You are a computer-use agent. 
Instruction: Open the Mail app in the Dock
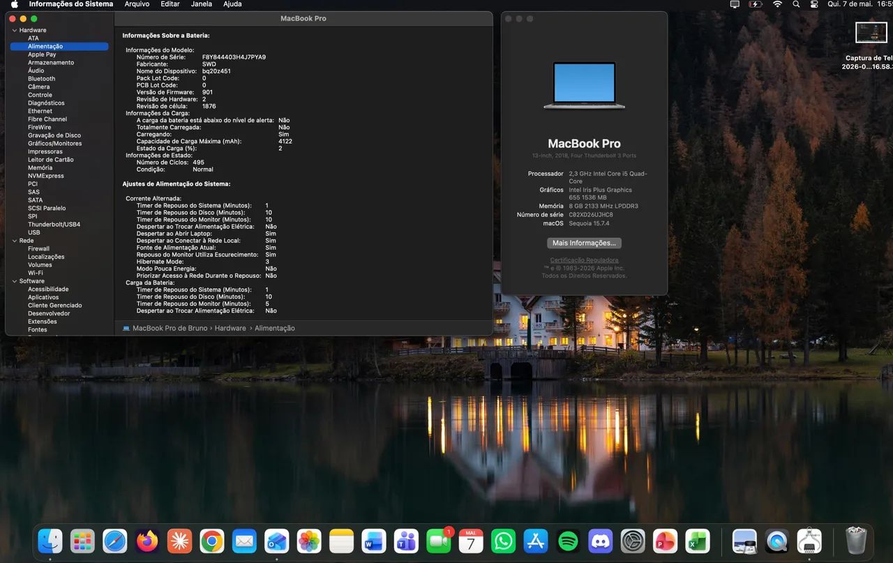click(x=244, y=541)
